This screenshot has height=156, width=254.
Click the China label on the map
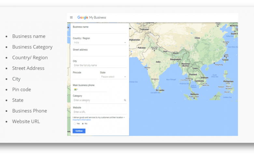[x=197, y=38]
